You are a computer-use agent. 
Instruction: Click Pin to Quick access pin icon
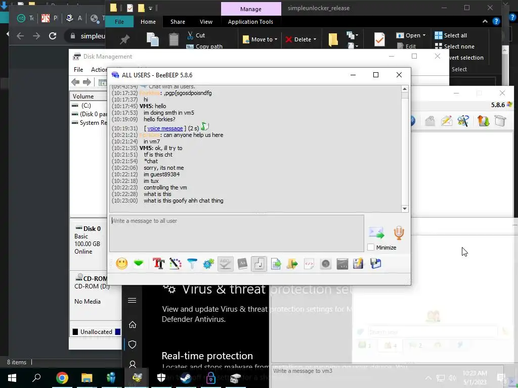pos(125,39)
